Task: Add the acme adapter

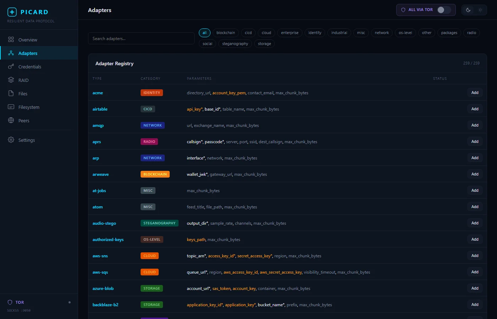Action: (x=475, y=93)
